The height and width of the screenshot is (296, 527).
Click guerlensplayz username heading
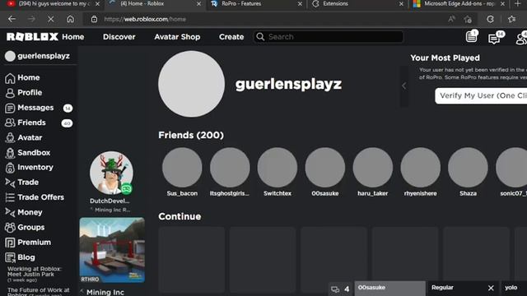tap(288, 84)
